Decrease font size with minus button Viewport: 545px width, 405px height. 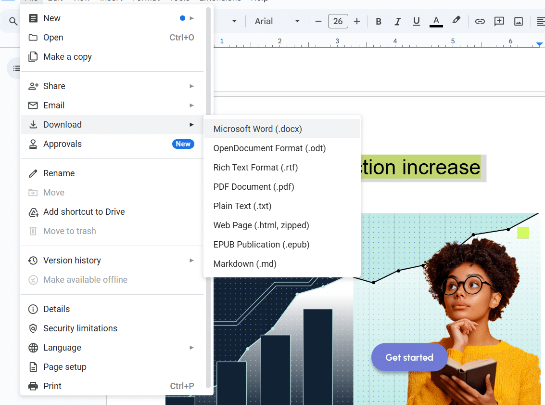tap(318, 22)
